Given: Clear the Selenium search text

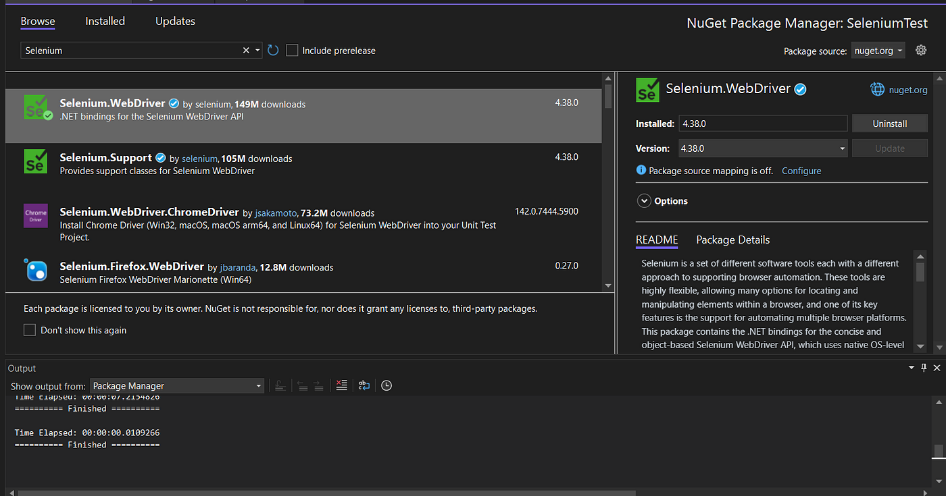Looking at the screenshot, I should click(246, 51).
